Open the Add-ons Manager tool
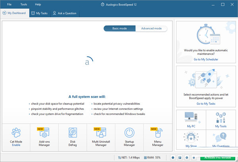238x162 pixels. [x=44, y=133]
